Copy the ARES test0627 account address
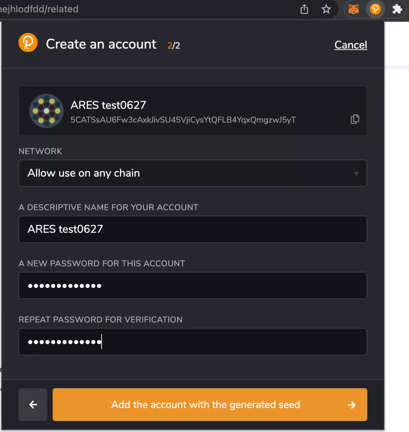Viewport: 409px width, 432px height. coord(355,119)
